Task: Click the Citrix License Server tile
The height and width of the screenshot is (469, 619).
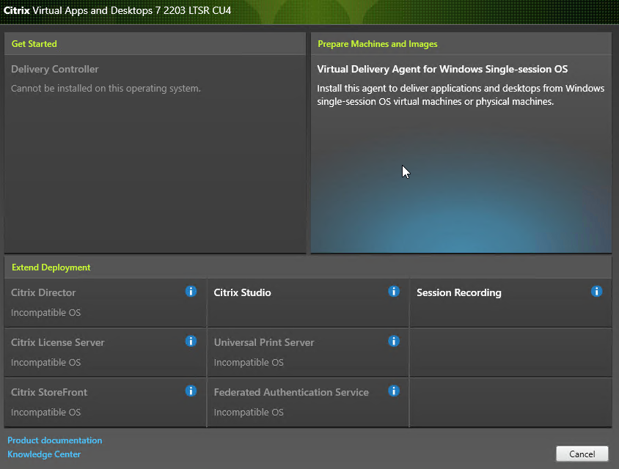Action: tap(105, 352)
